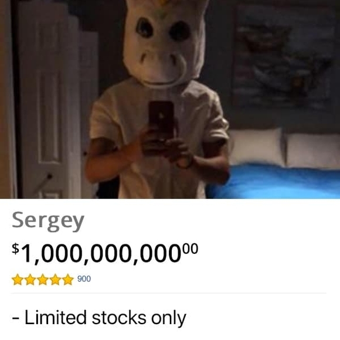Select the Limited stocks only bullet text
The height and width of the screenshot is (340, 340).
[99, 318]
